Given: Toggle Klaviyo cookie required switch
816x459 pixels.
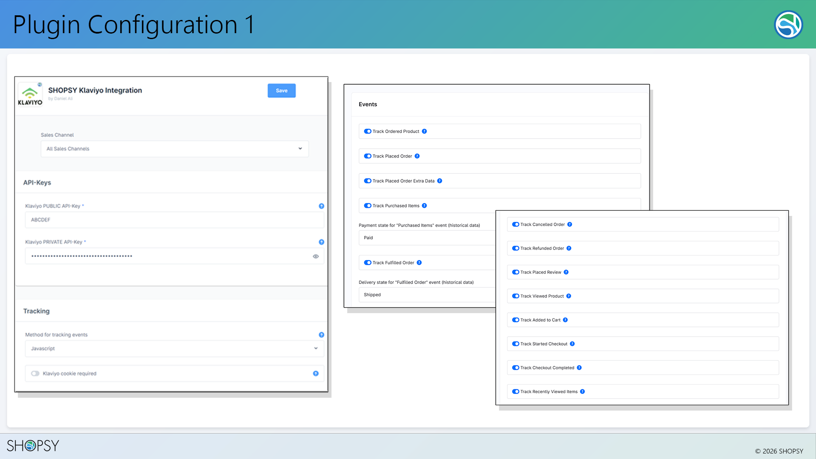Looking at the screenshot, I should coord(35,374).
